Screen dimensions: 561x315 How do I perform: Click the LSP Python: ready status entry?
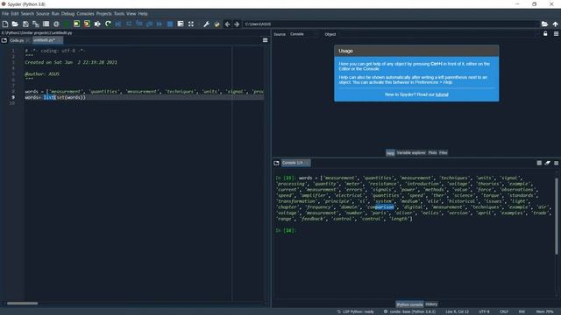tap(355, 311)
